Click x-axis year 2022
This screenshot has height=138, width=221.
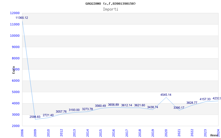[192, 133]
